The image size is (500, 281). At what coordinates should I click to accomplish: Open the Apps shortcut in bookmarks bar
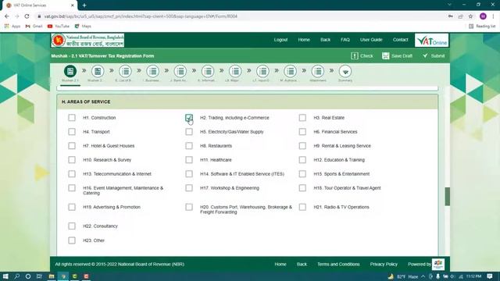tap(12, 26)
